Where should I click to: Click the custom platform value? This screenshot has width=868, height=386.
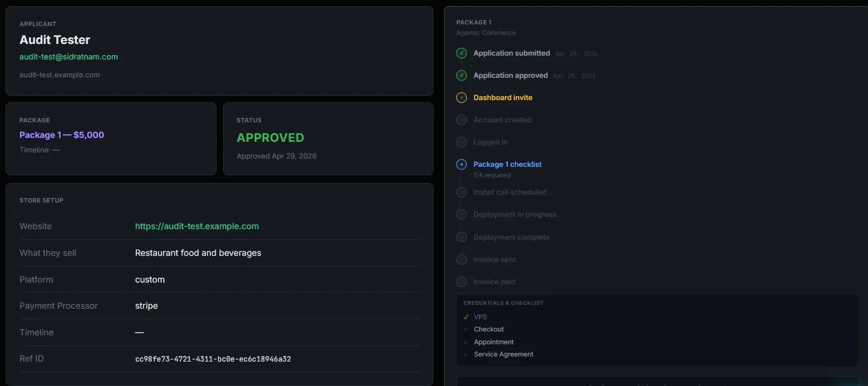click(150, 280)
